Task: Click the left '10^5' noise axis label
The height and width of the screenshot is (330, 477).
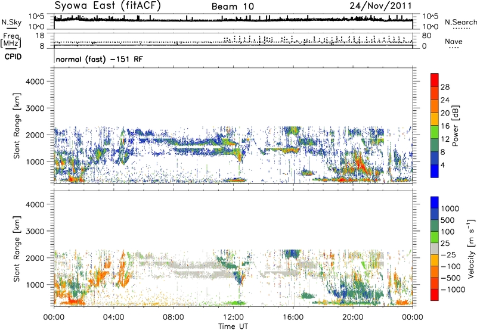Action: click(x=36, y=17)
